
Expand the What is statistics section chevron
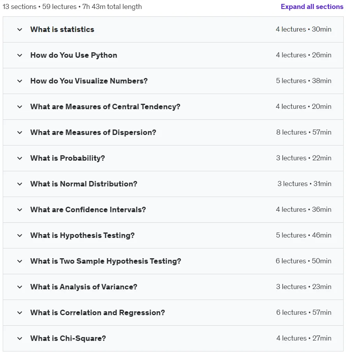pyautogui.click(x=20, y=30)
